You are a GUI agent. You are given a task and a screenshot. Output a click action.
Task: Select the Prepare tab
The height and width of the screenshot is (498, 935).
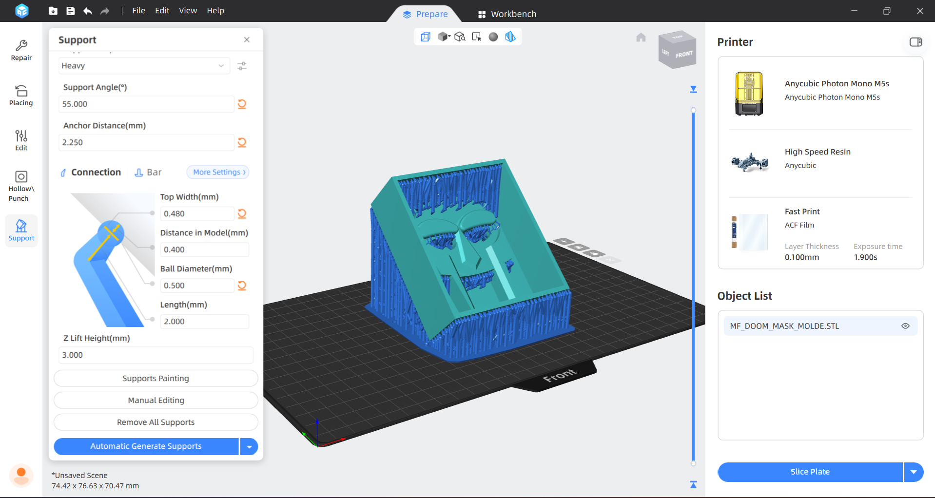click(425, 14)
